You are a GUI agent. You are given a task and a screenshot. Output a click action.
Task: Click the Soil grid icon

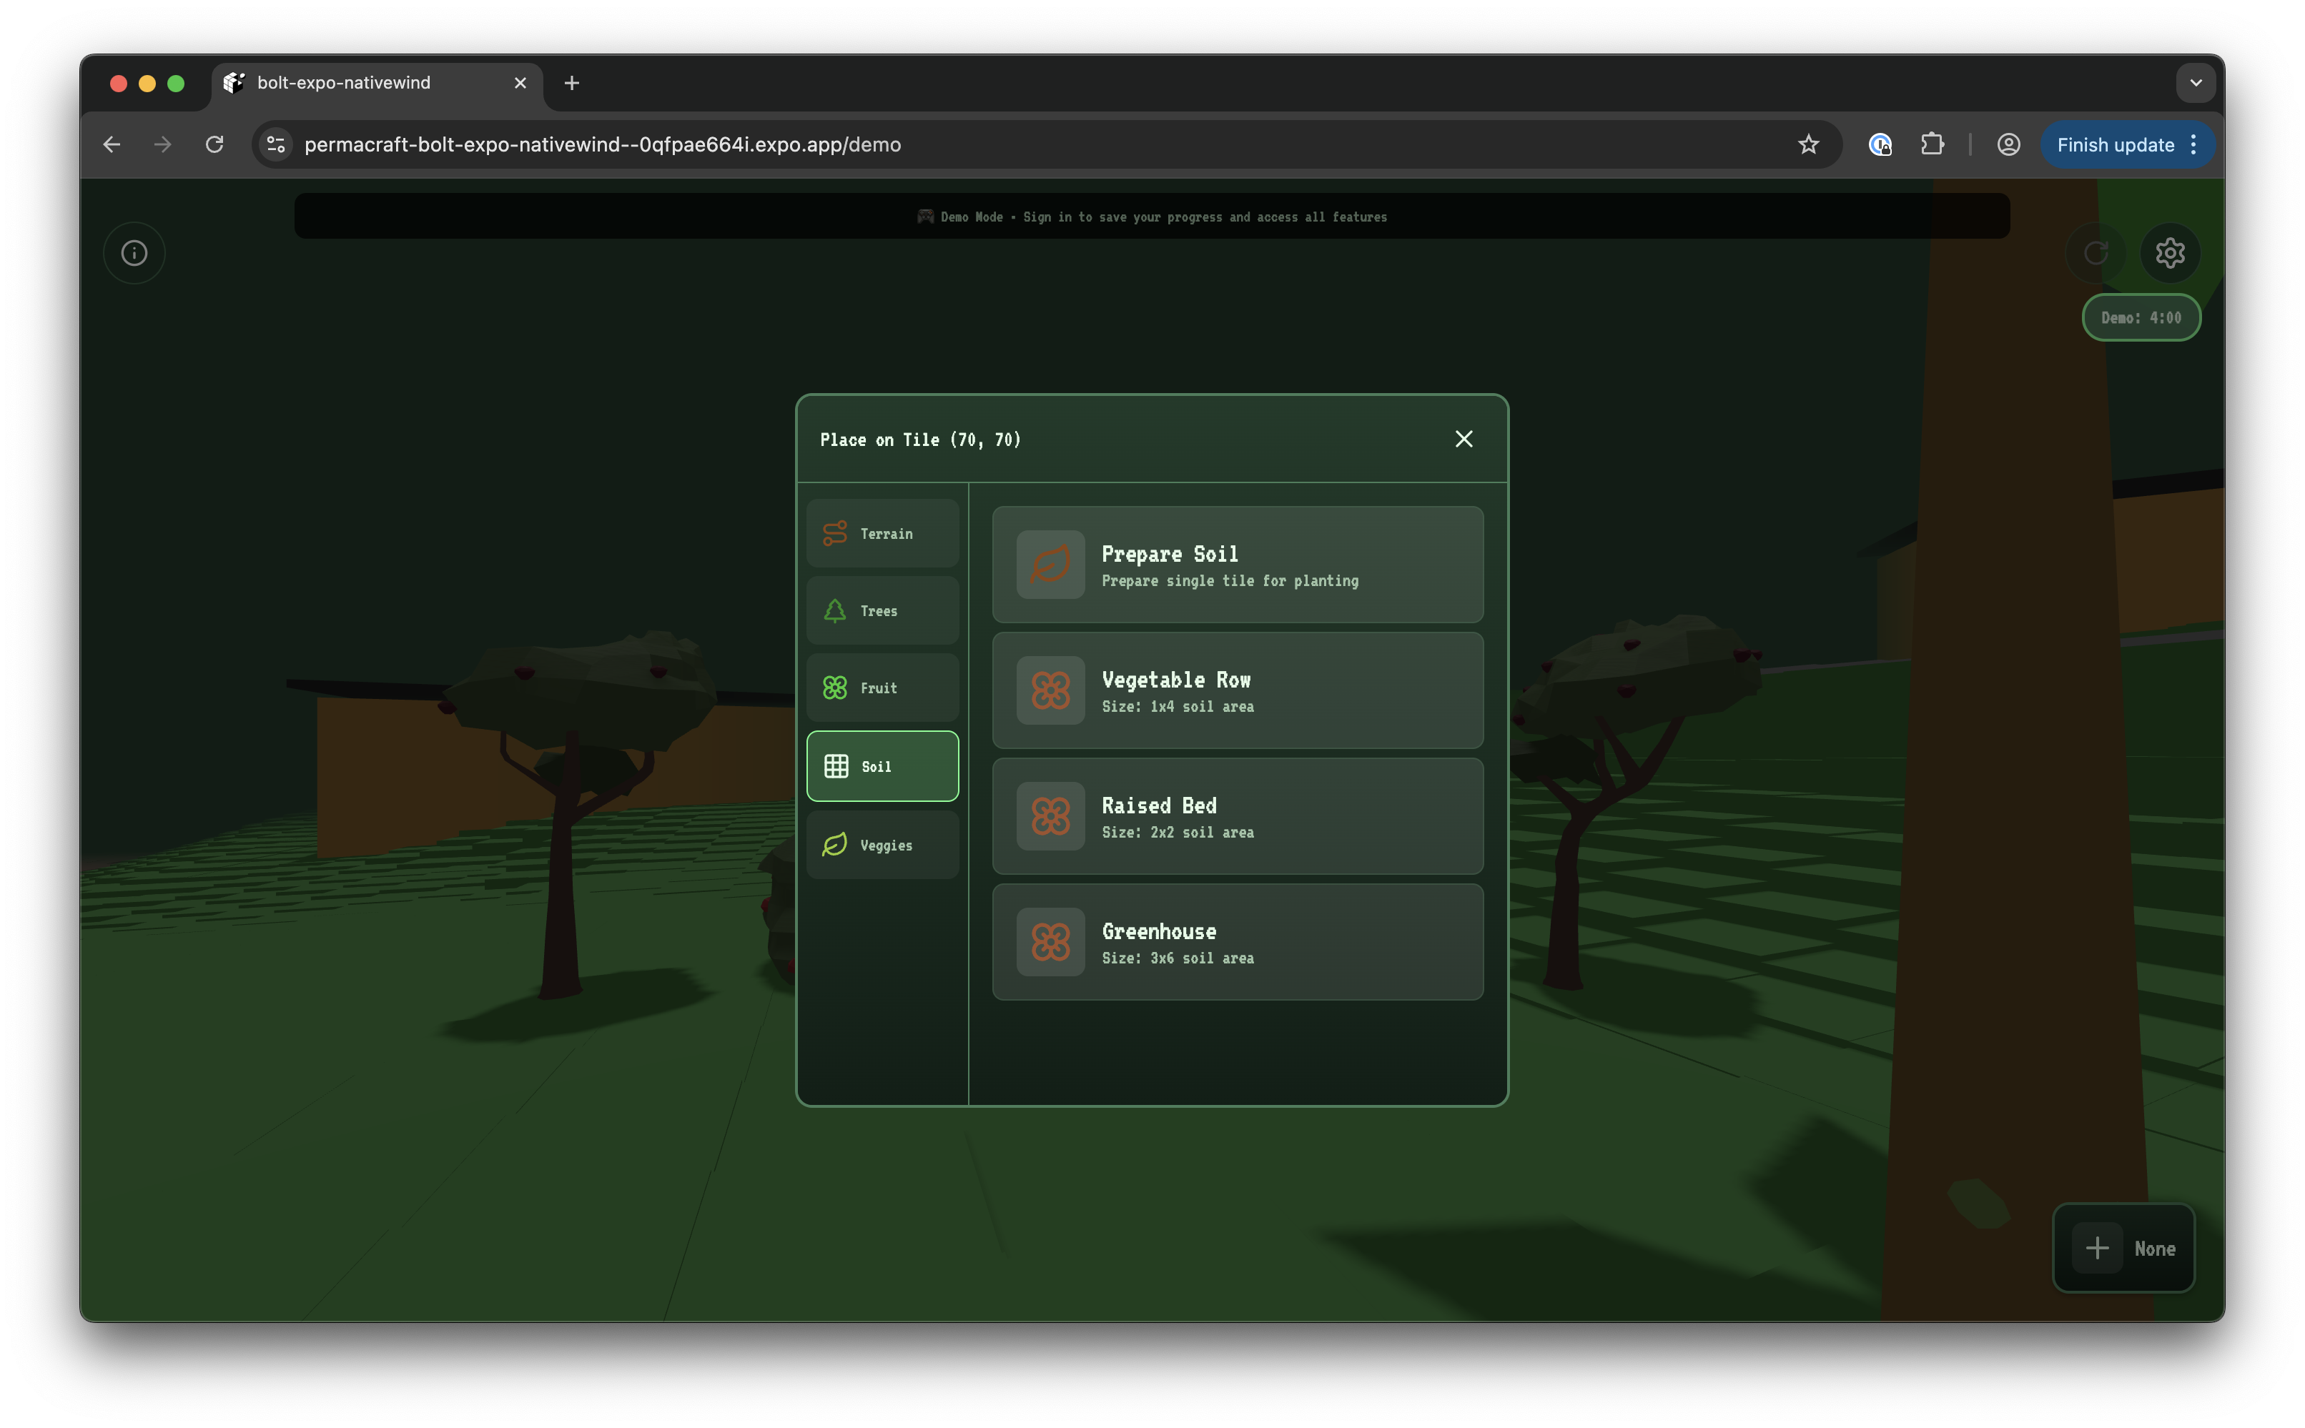[x=836, y=767]
